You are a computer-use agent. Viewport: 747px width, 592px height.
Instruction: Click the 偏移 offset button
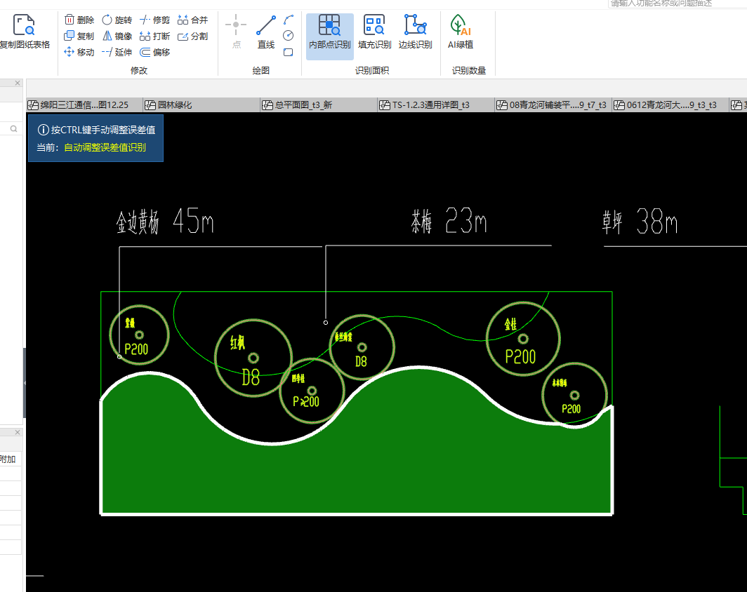[x=154, y=53]
